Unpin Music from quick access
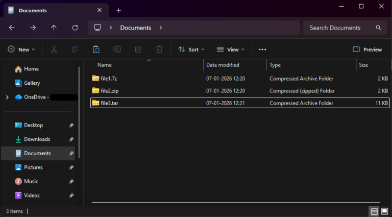The width and height of the screenshot is (392, 217). coord(71,181)
